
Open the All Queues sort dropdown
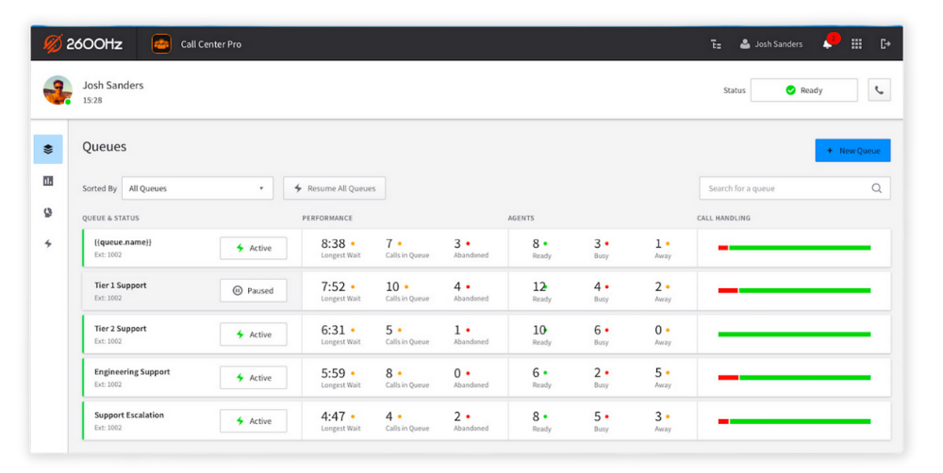click(x=197, y=188)
